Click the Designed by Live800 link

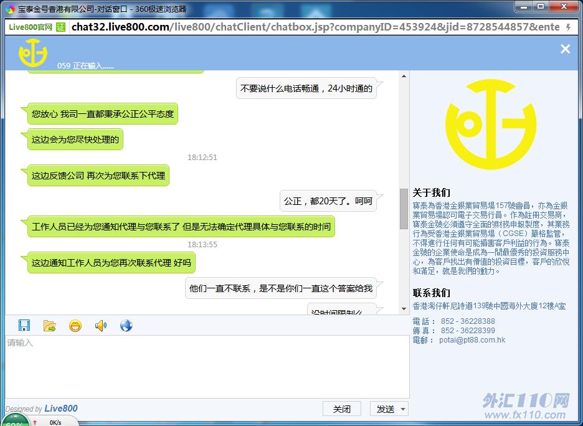42,409
